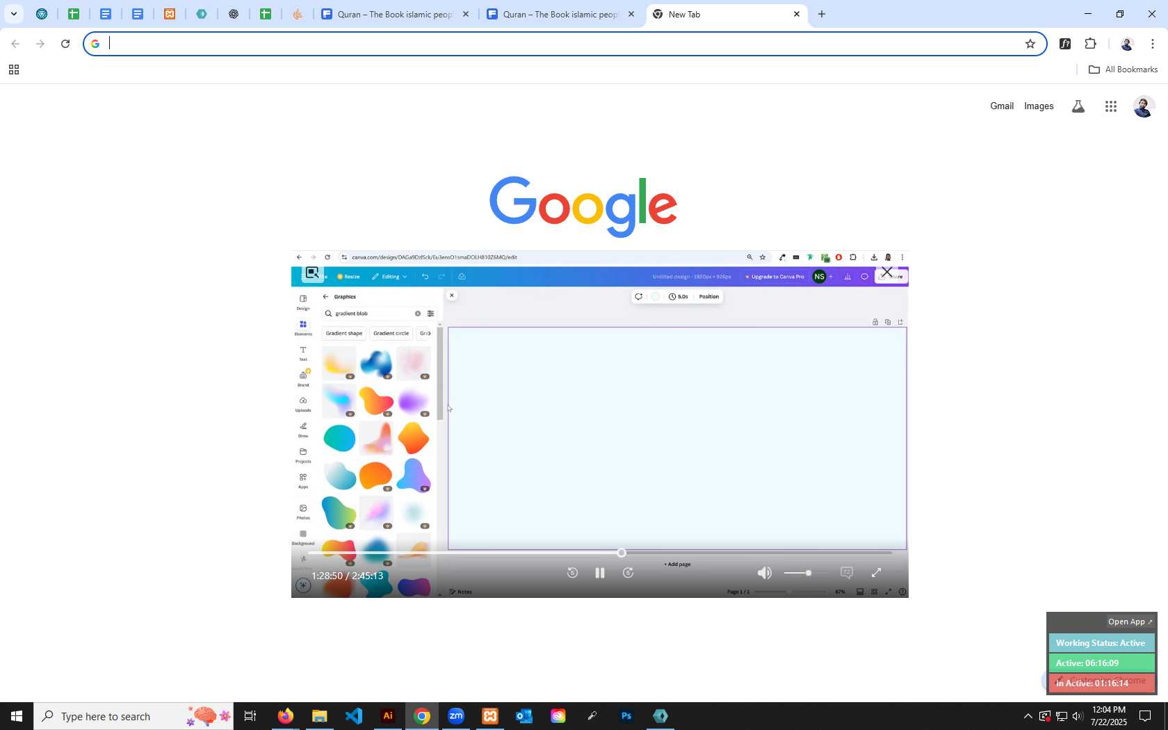This screenshot has height=730, width=1168.
Task: Open the Windows Start menu
Action: click(x=17, y=716)
